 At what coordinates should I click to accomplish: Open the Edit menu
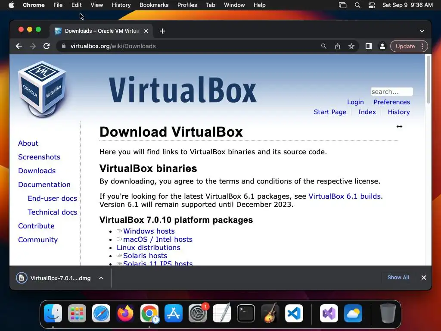76,5
